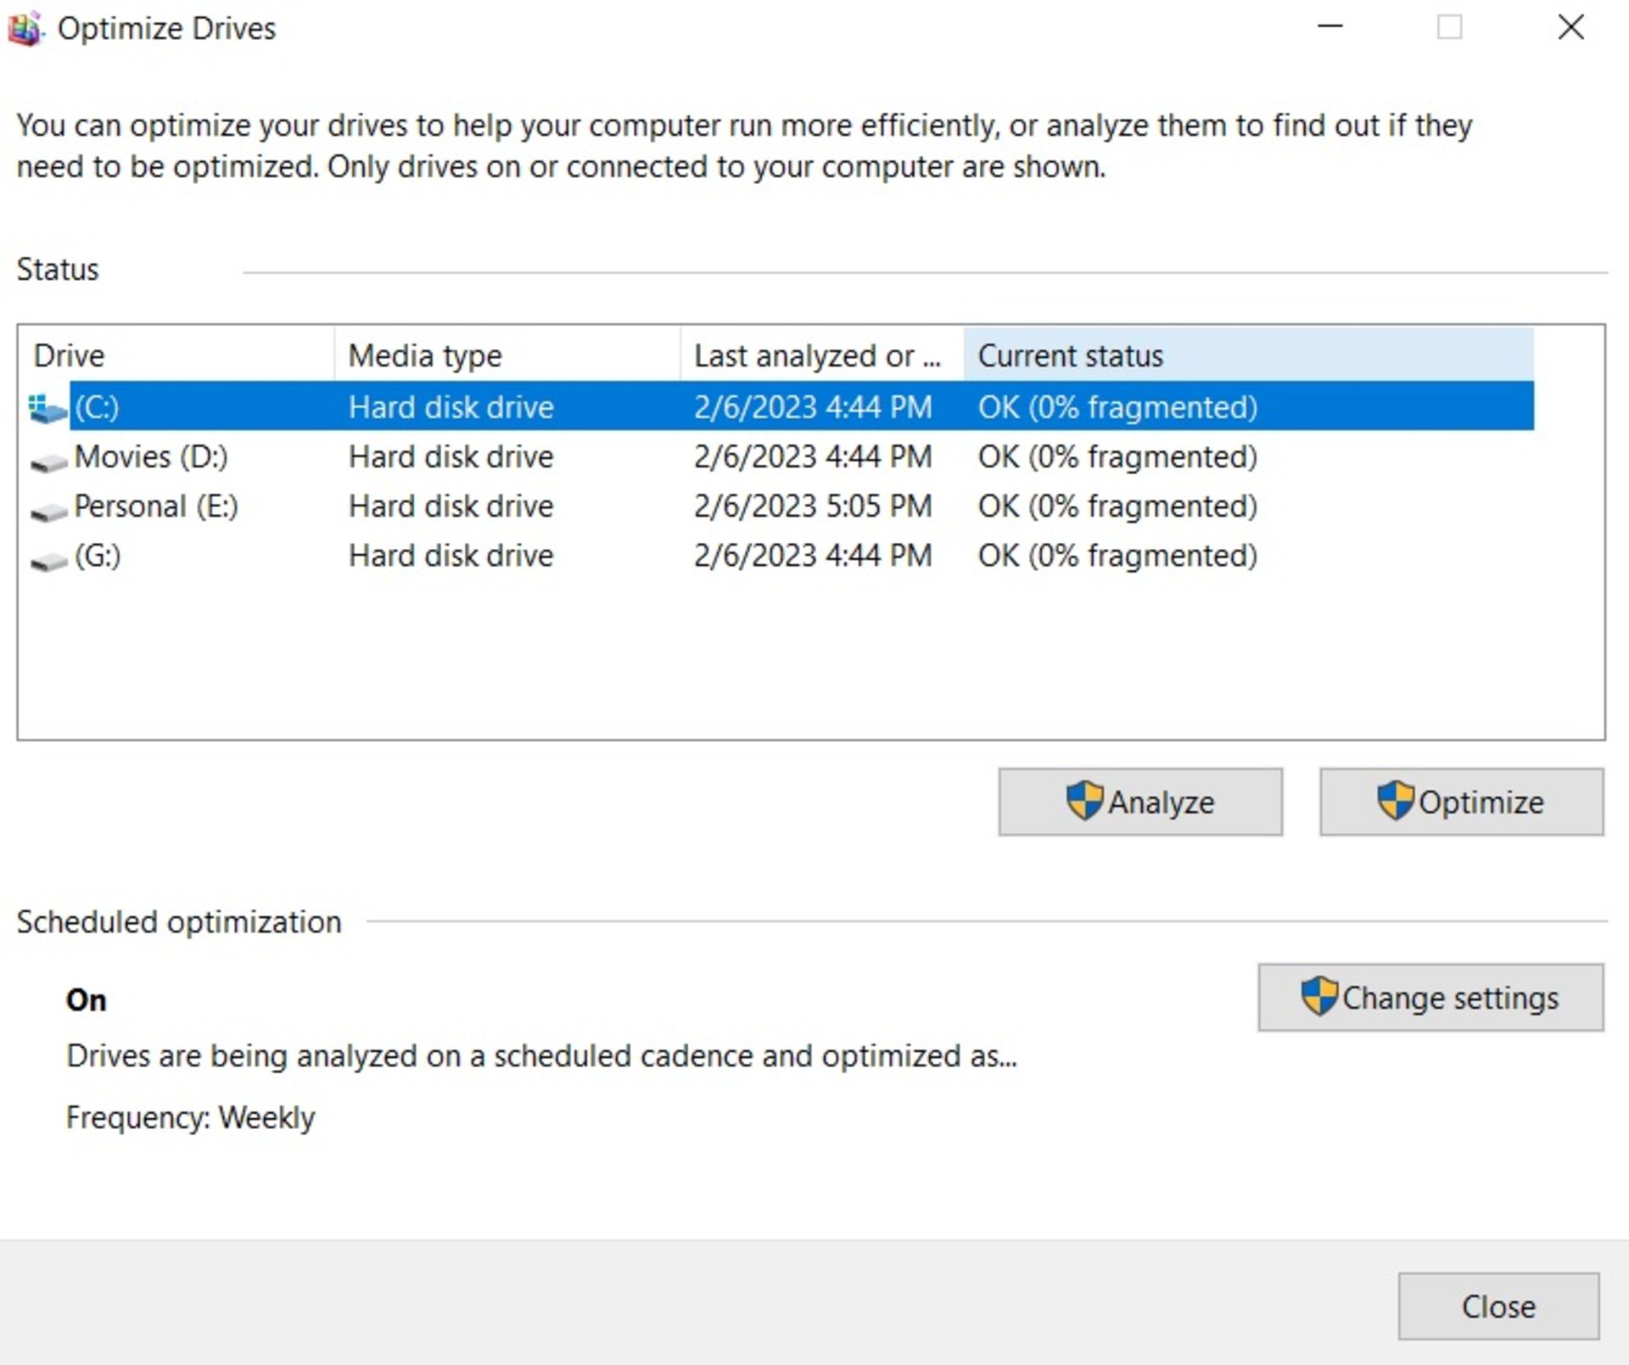Screen dimensions: 1629x1365
Task: Select the E: drive's 5:05 PM timestamp cell
Action: (812, 506)
